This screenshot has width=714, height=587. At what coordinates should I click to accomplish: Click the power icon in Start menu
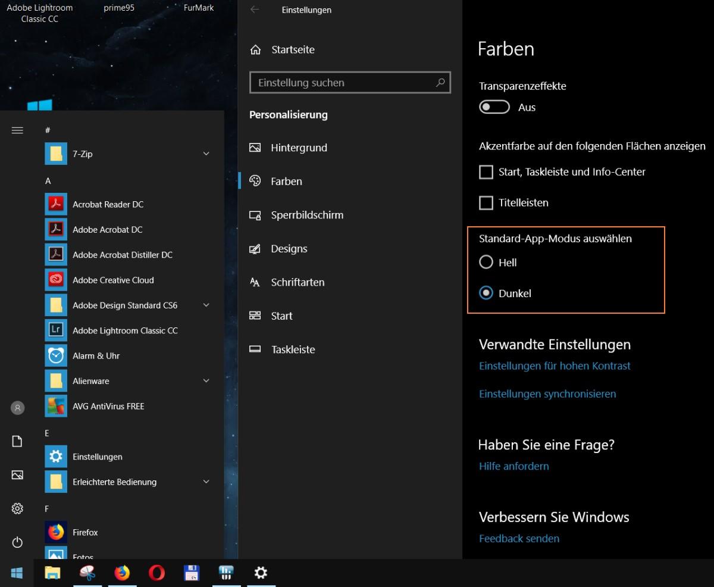point(17,542)
